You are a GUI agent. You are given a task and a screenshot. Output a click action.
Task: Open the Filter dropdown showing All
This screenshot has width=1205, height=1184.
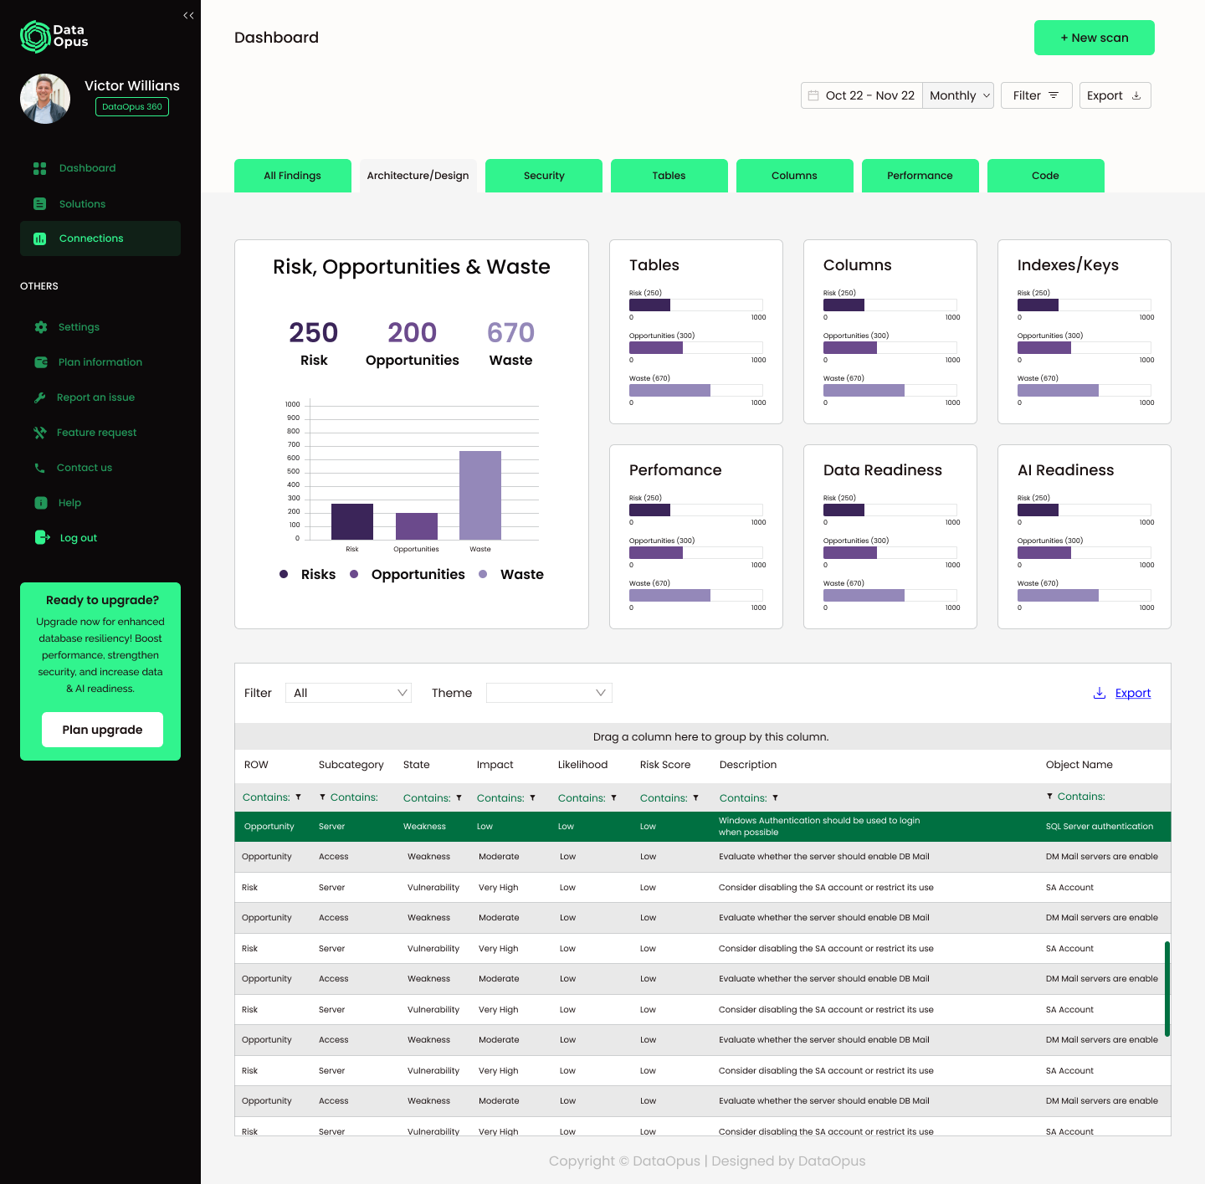[348, 693]
